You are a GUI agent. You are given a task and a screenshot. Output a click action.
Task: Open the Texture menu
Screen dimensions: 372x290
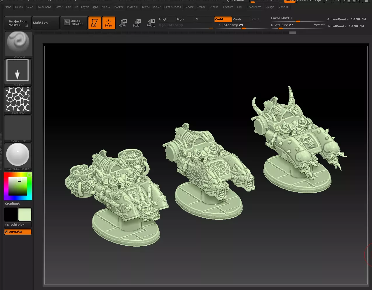pyautogui.click(x=228, y=7)
